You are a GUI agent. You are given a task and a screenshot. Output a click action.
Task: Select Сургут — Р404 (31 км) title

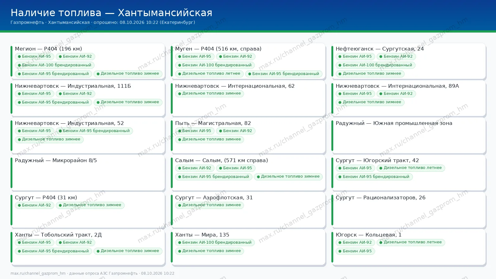[46, 197]
